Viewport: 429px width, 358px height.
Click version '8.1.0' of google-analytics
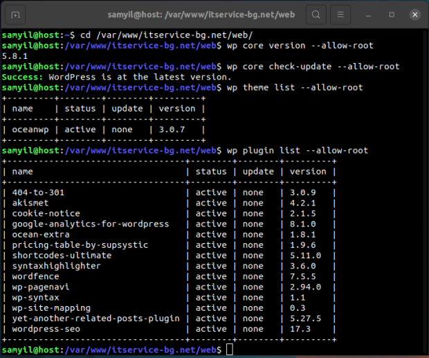(303, 224)
